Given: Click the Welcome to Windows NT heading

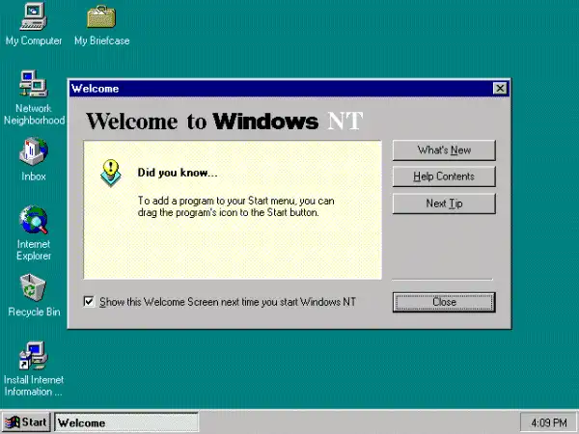Looking at the screenshot, I should (x=226, y=121).
